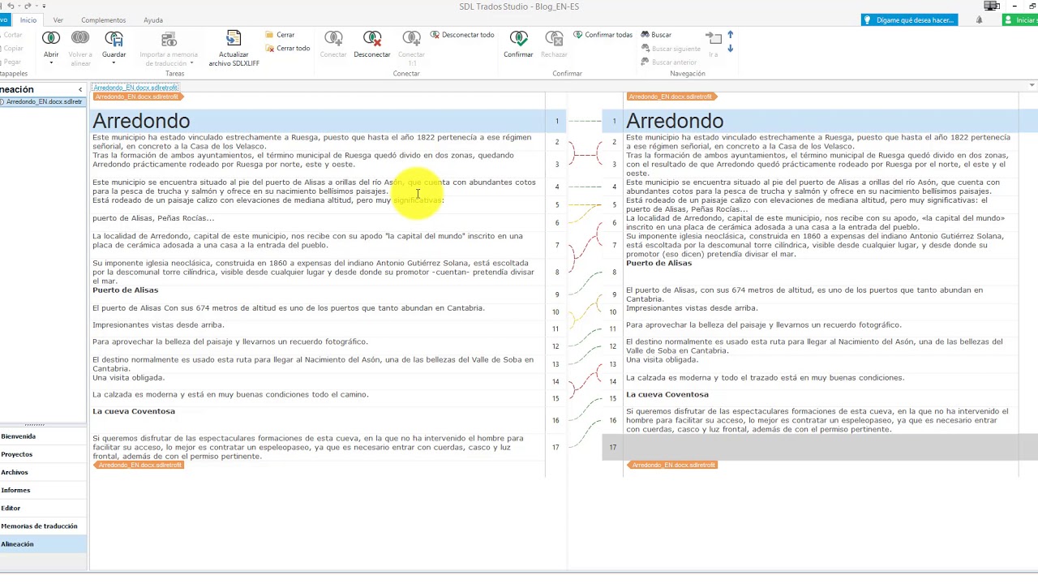This screenshot has height=584, width=1038.
Task: Click Importar a memoria de traducción icon
Action: tap(169, 38)
